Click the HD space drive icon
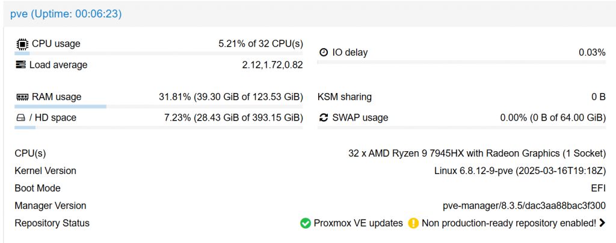 (20, 118)
